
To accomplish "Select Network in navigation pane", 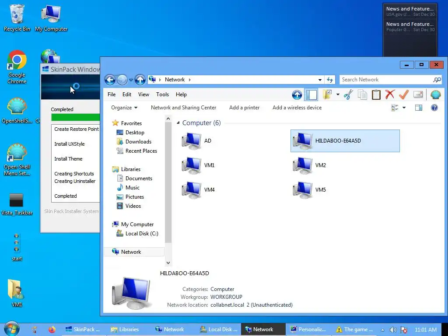I will 131,252.
